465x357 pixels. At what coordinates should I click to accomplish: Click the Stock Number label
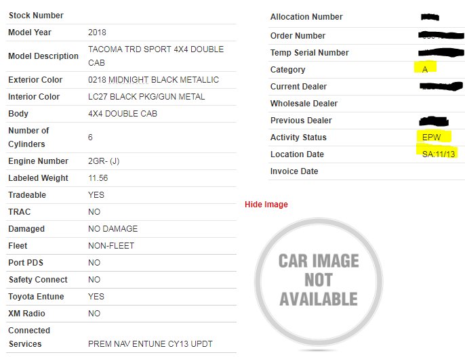(36, 16)
